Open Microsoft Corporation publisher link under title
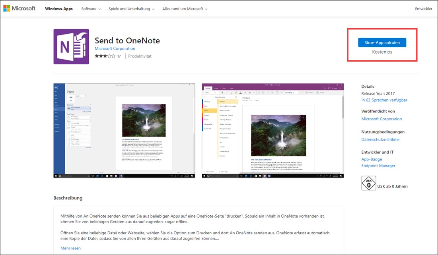Screen dimensions: 438x255 115,48
